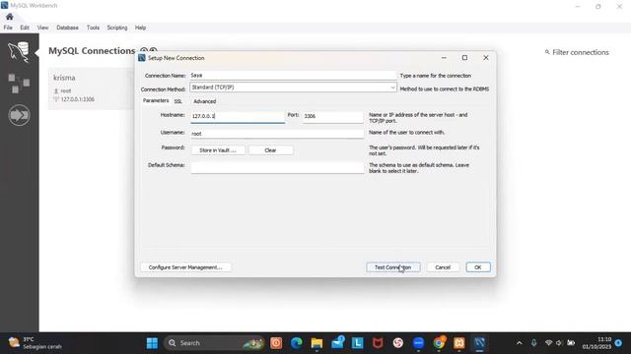Screen dimensions: 631x354
Task: Open Google Chrome from the taskbar
Action: click(439, 343)
